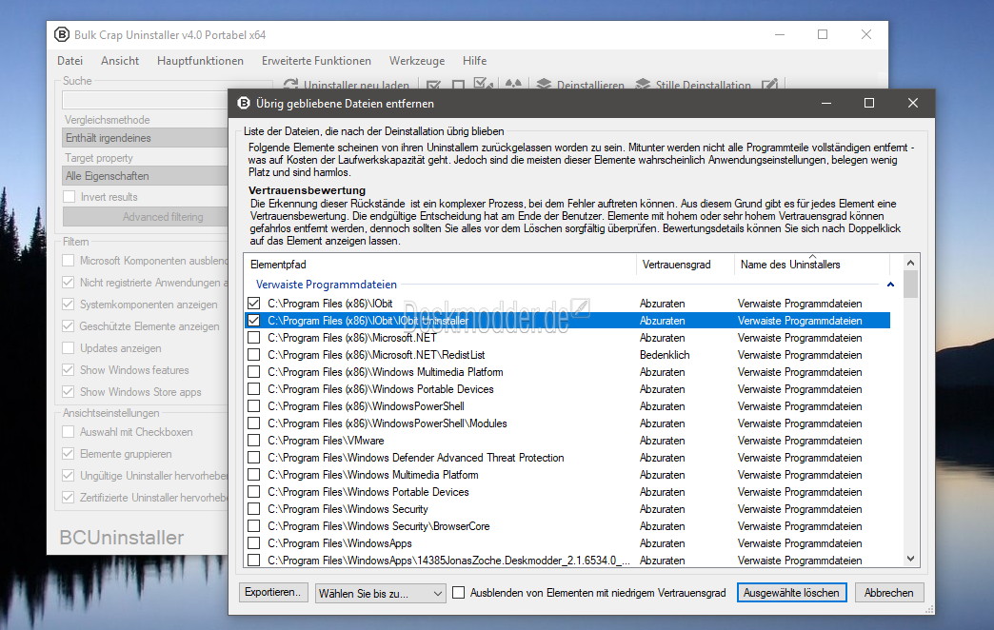Image resolution: width=994 pixels, height=630 pixels.
Task: Toggle Geschützte Elemente anzeigen checkbox
Action: point(68,325)
